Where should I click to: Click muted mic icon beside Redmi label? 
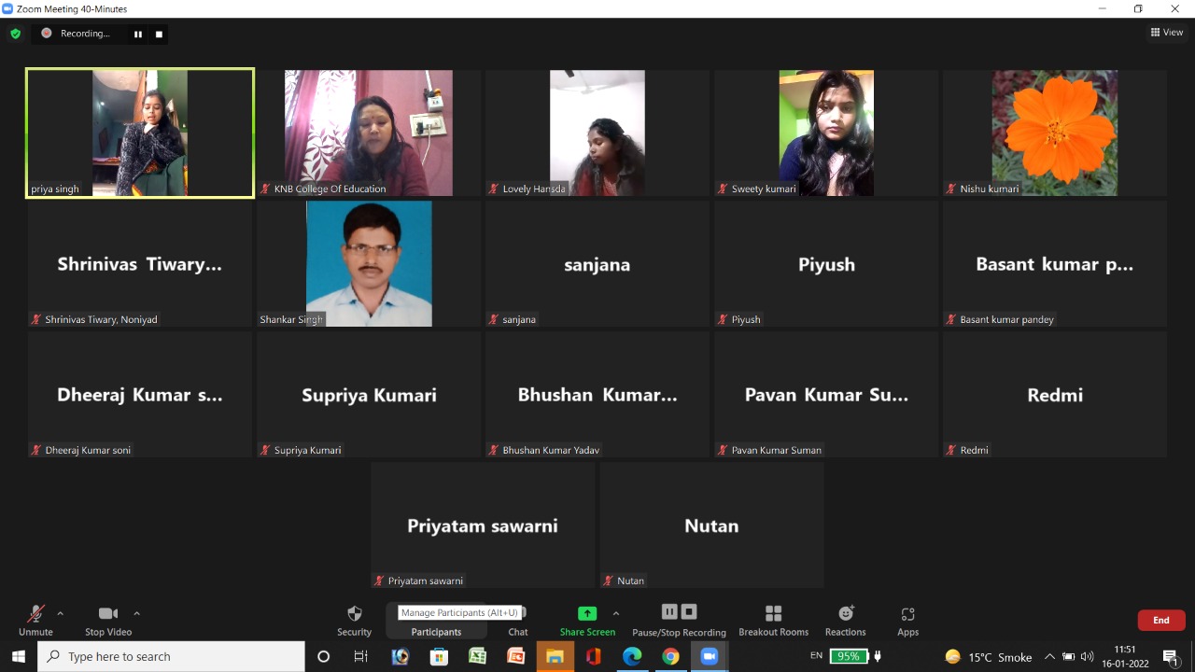pos(951,450)
